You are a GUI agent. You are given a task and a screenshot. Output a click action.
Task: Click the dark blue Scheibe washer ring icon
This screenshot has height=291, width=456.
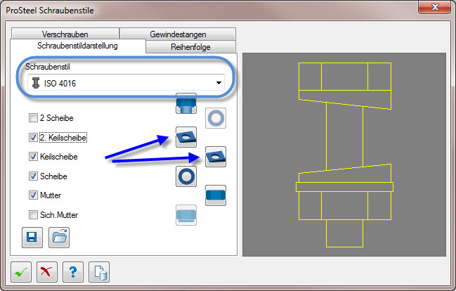point(186,176)
